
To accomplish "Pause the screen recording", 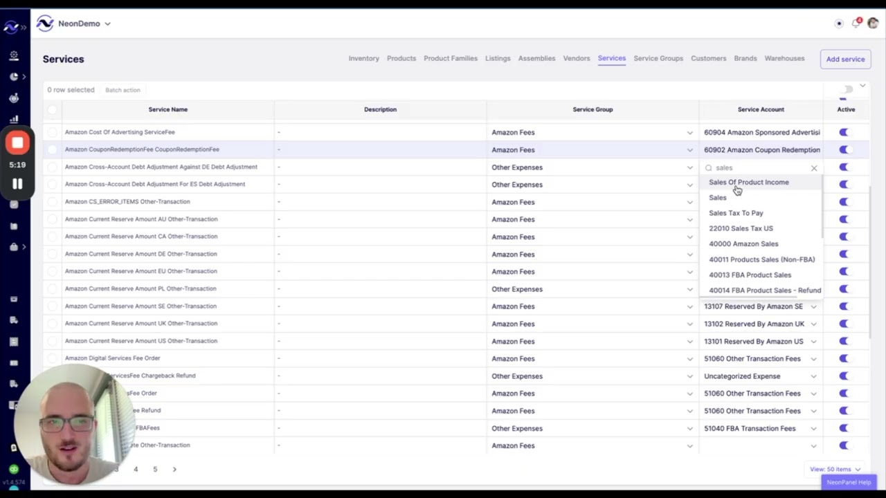I will click(17, 184).
